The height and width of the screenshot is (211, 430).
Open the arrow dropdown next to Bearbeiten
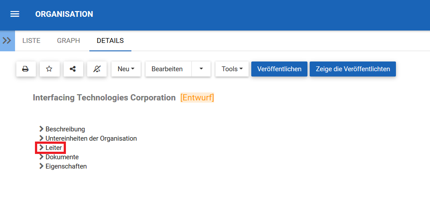201,69
